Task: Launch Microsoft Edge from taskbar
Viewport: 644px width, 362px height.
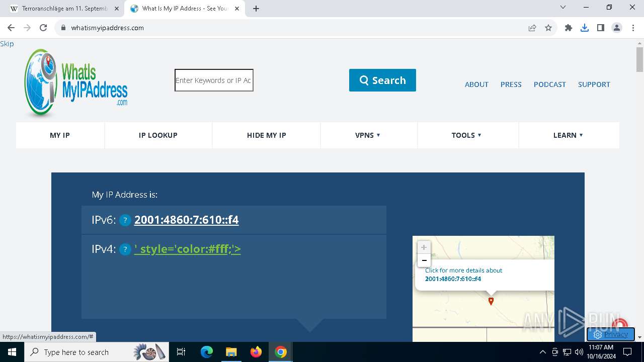Action: (207, 352)
